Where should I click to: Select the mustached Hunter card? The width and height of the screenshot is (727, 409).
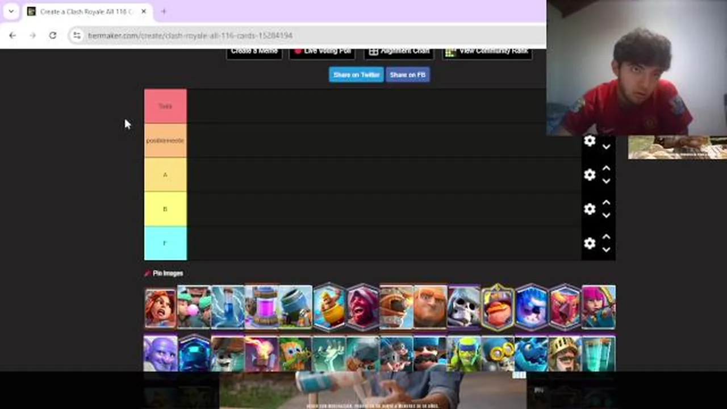tap(431, 353)
